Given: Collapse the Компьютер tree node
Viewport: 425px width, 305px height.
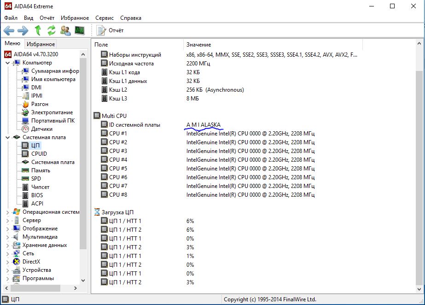Looking at the screenshot, I should 7,63.
